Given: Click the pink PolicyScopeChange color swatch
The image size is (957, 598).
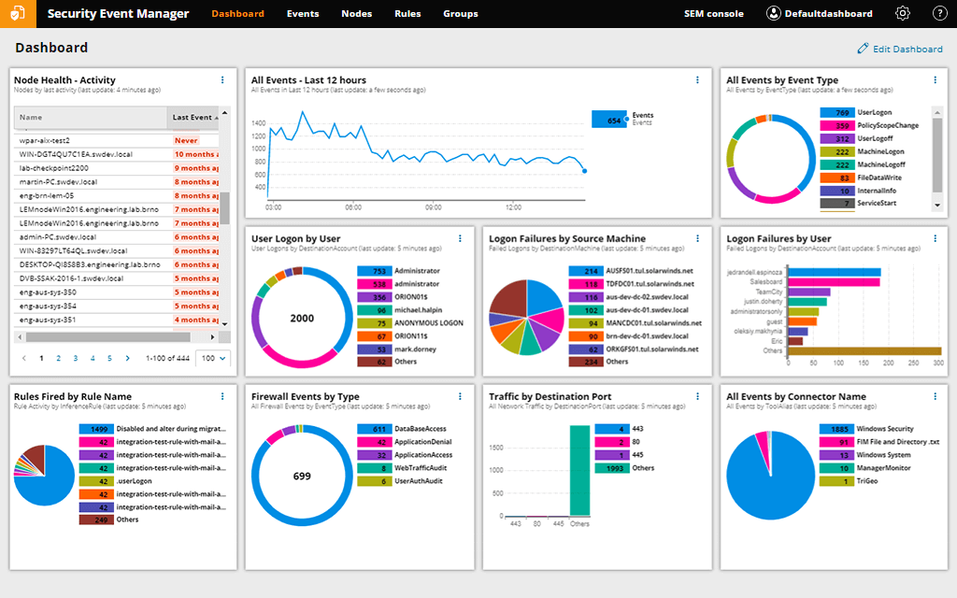Looking at the screenshot, I should click(837, 124).
